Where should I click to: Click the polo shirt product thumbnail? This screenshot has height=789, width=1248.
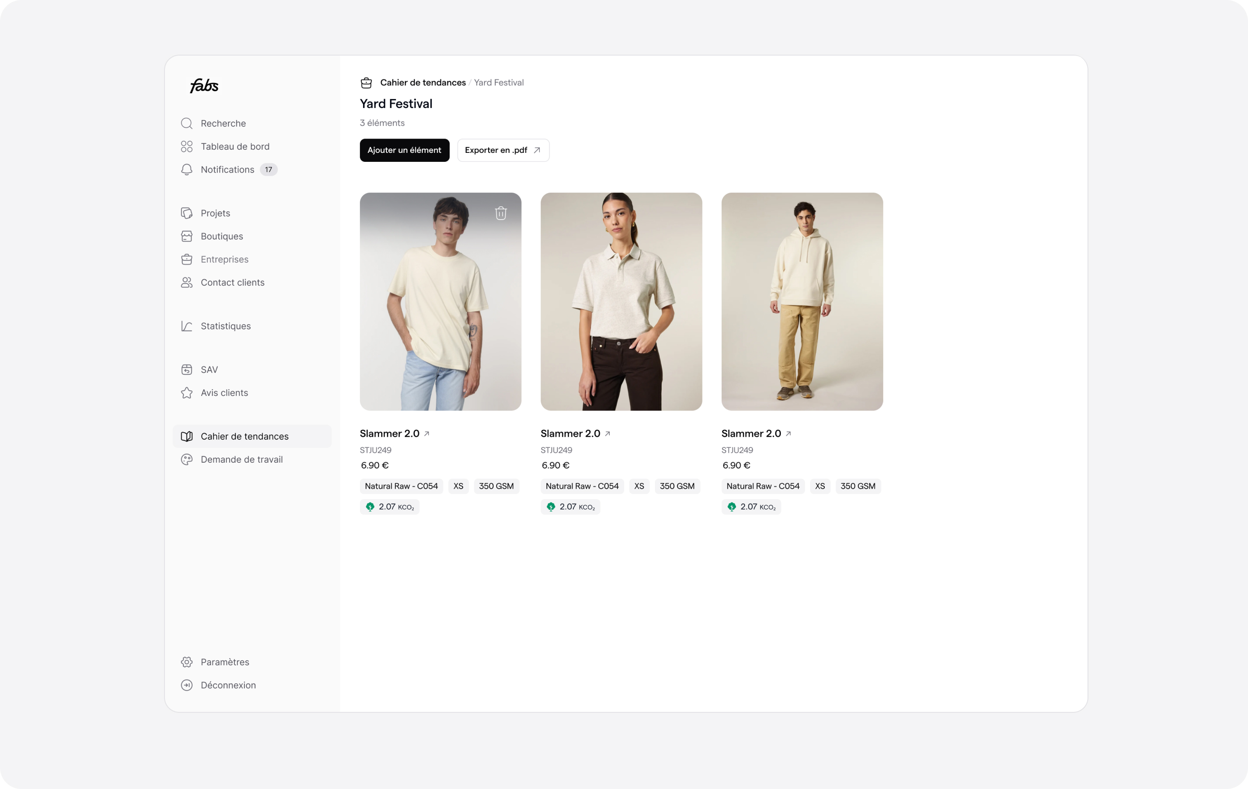pyautogui.click(x=621, y=302)
